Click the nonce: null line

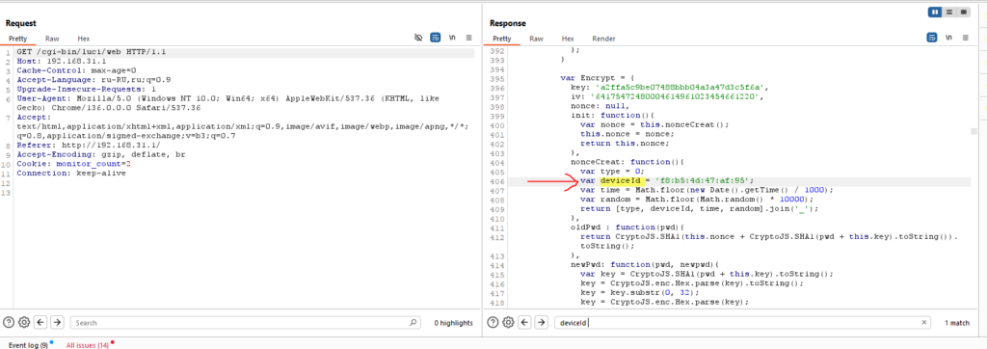[x=600, y=106]
